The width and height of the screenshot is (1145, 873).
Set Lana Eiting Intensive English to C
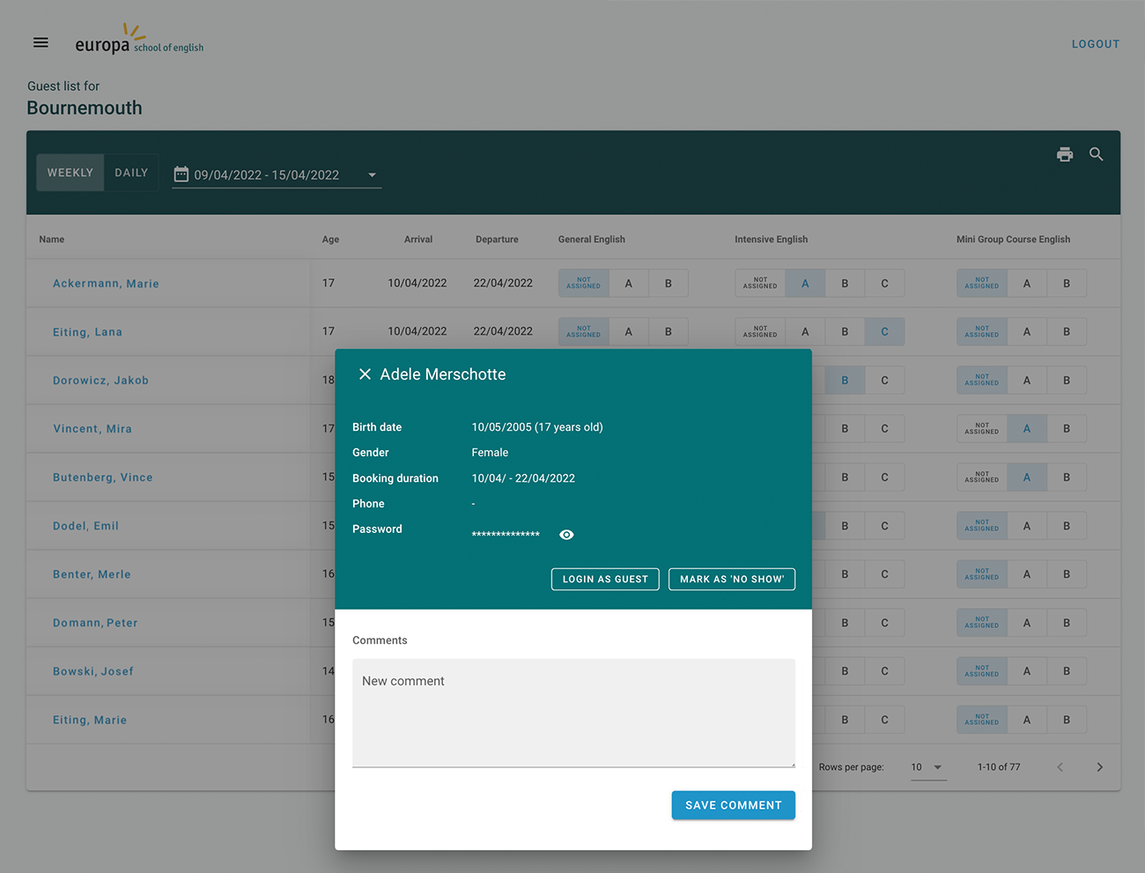[x=884, y=332]
